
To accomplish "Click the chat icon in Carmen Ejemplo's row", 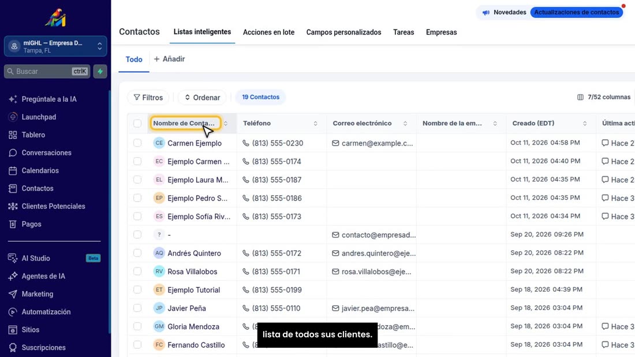I will [605, 143].
